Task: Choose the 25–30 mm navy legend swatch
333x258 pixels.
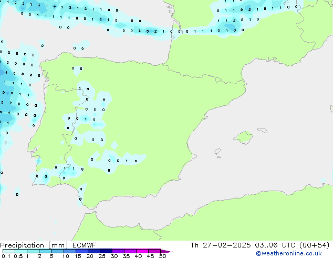Action: tap(106, 251)
